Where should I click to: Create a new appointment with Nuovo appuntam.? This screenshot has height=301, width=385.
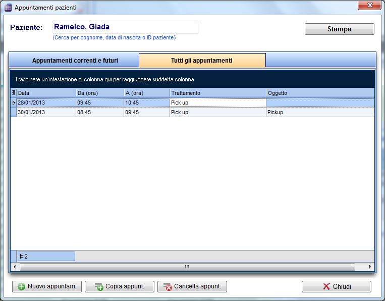click(47, 286)
